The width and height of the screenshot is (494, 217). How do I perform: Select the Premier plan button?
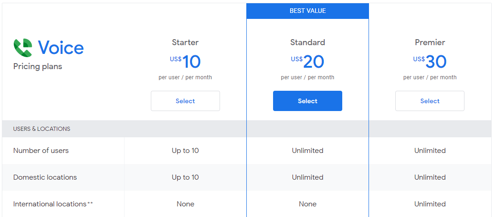tap(429, 101)
